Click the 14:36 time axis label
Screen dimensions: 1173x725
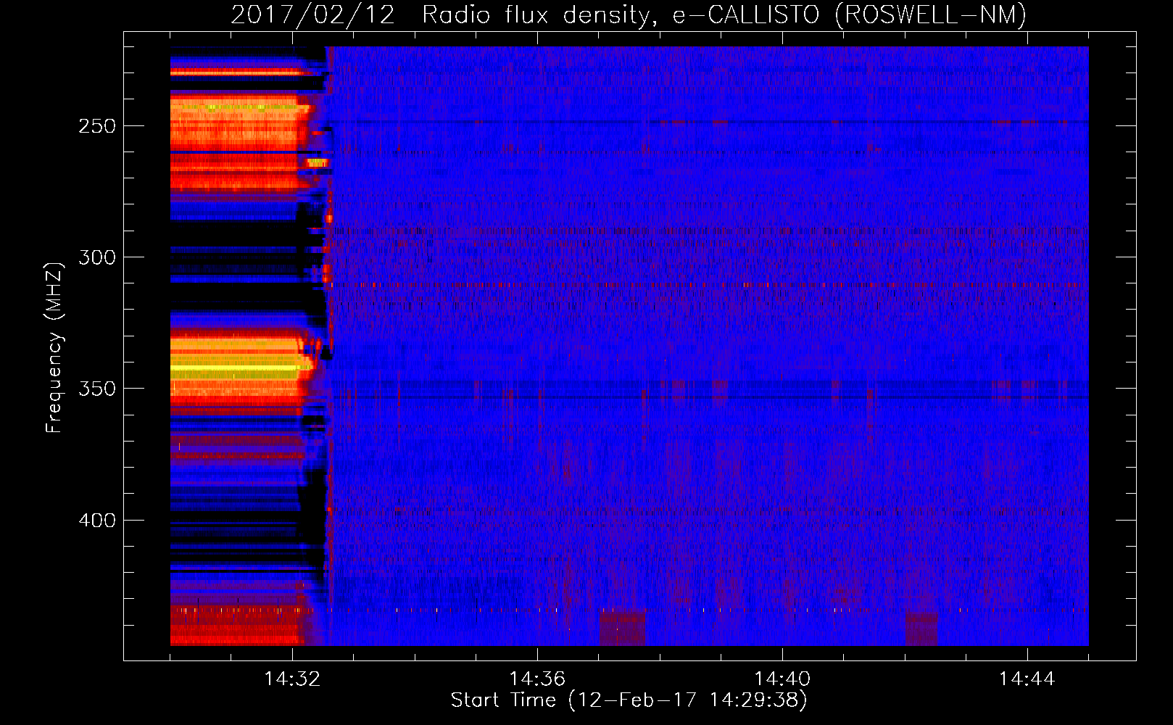coord(537,679)
